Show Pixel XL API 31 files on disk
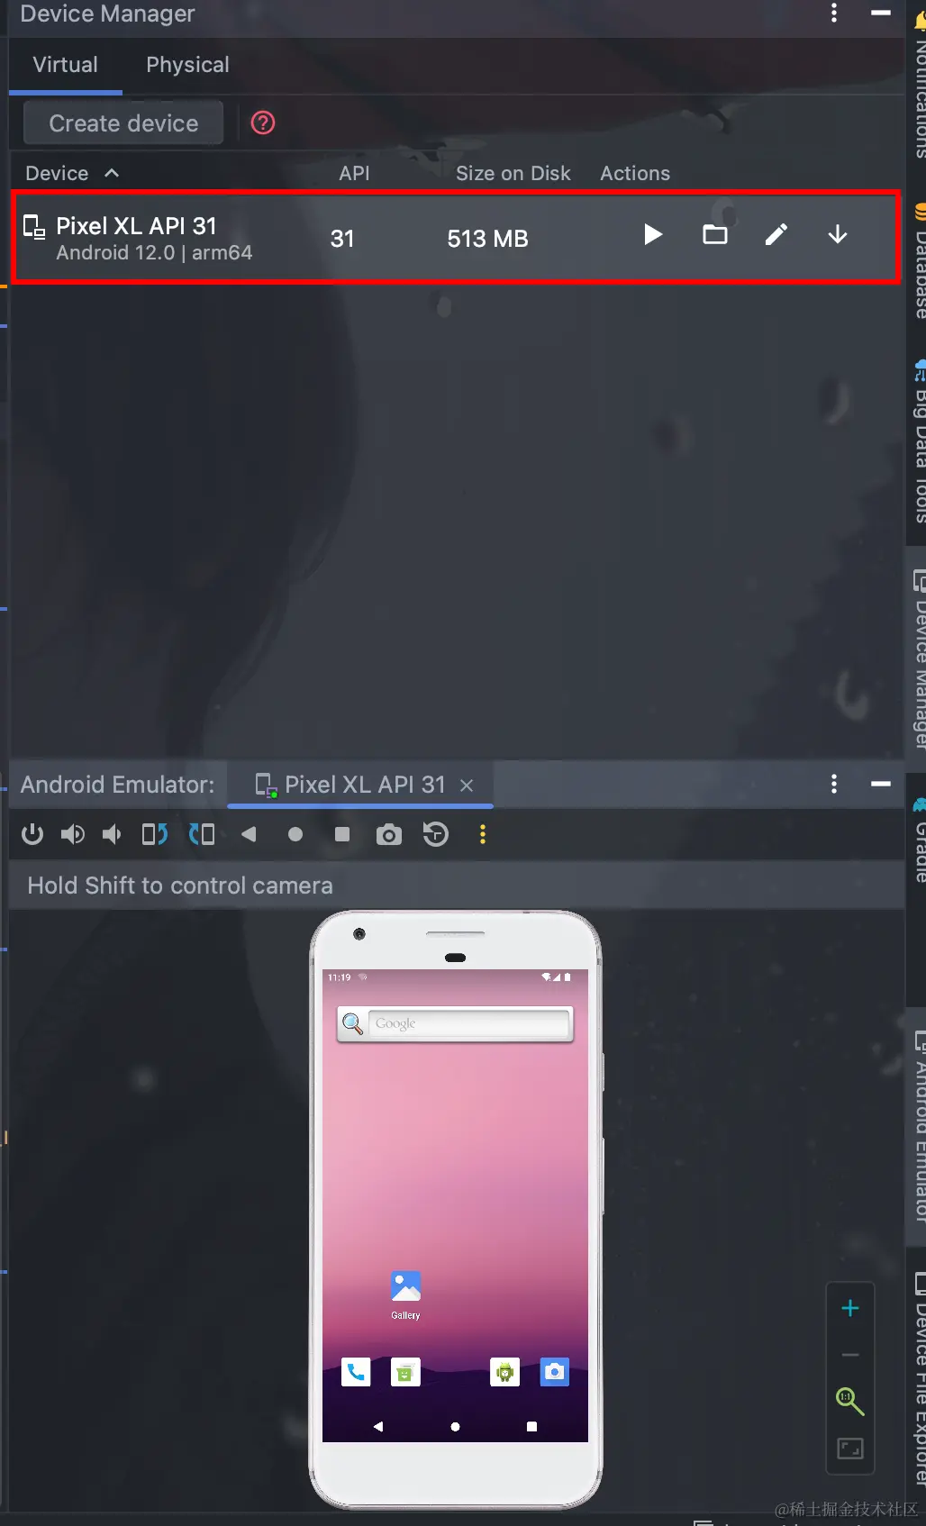Image resolution: width=926 pixels, height=1526 pixels. click(715, 235)
